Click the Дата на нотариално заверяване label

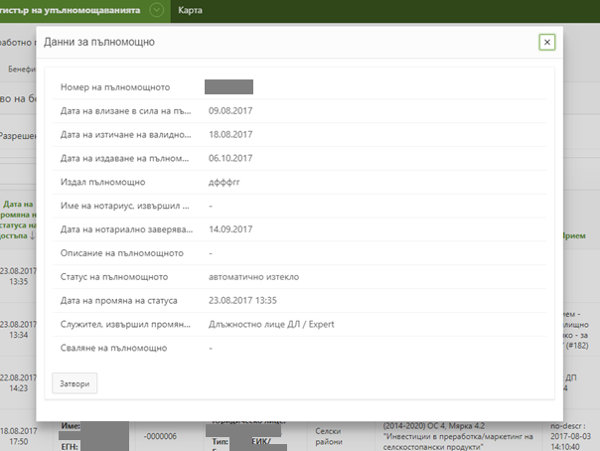pos(127,229)
